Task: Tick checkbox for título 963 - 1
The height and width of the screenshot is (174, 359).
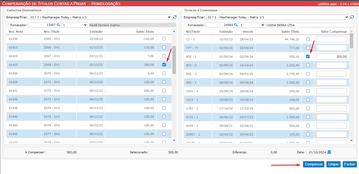Action: [308, 82]
